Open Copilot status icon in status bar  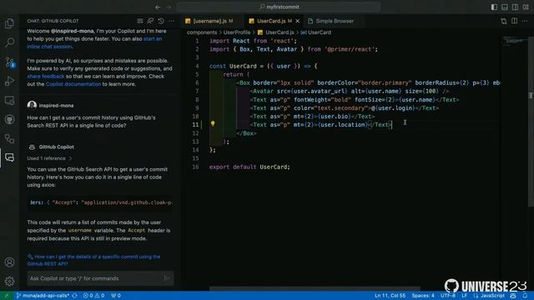pos(513,296)
